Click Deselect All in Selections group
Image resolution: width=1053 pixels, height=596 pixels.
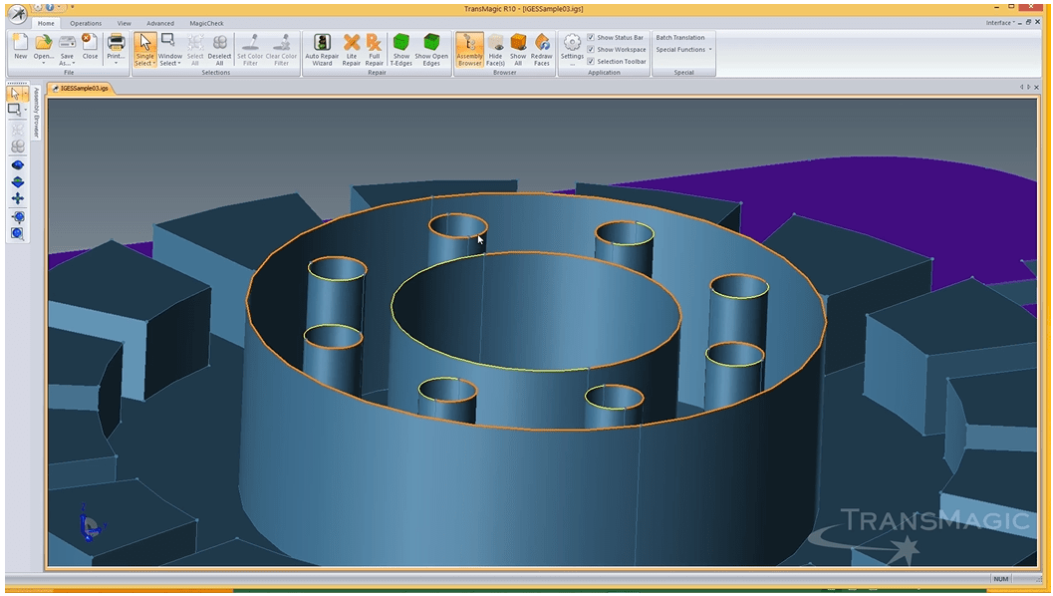point(219,49)
